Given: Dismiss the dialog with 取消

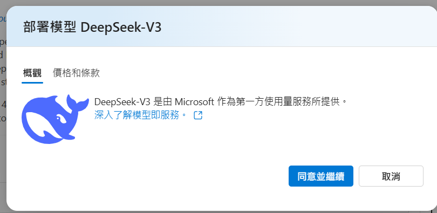Looking at the screenshot, I should coord(391,176).
